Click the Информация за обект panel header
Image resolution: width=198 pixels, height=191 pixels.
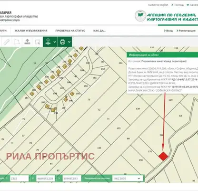pos(162,55)
